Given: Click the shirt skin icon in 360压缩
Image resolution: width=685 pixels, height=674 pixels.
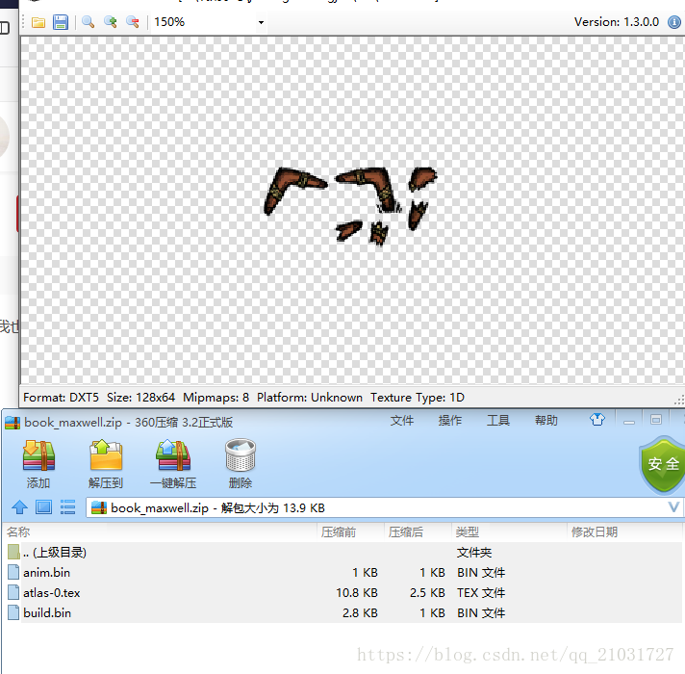Looking at the screenshot, I should pos(597,420).
